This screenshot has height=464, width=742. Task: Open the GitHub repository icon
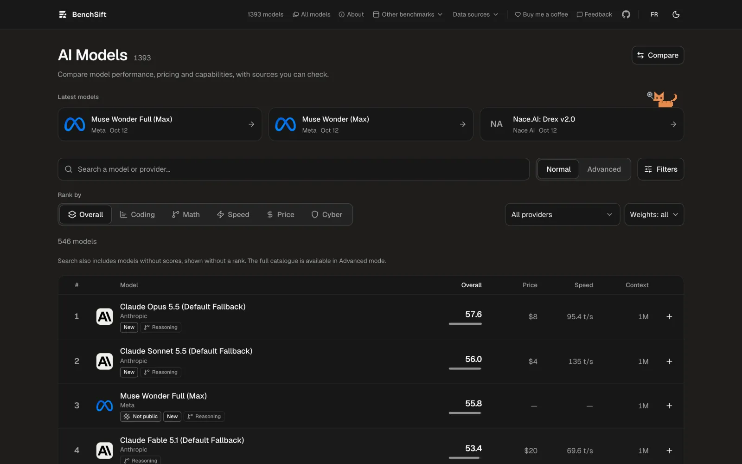[626, 14]
